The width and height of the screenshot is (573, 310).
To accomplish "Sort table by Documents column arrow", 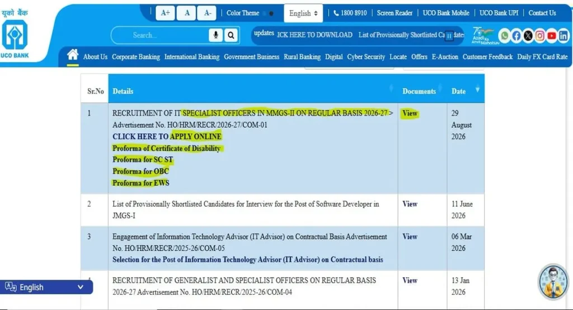I will [440, 88].
